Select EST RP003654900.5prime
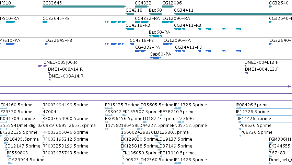292x165 pixels. coord(65,119)
